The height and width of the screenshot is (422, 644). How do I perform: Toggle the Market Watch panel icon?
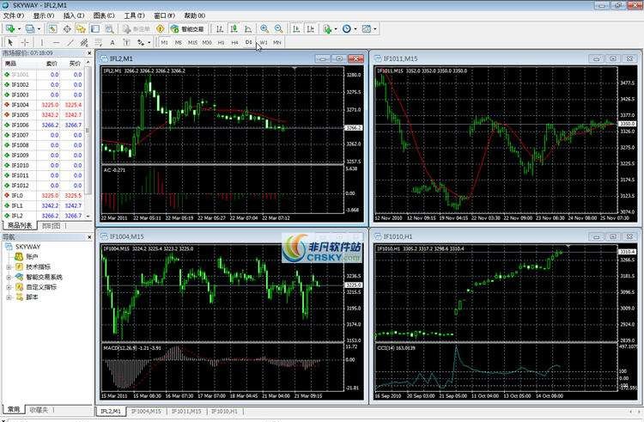52,28
